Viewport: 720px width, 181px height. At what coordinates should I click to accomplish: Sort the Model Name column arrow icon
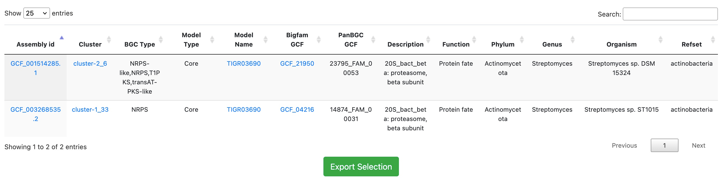click(x=265, y=40)
